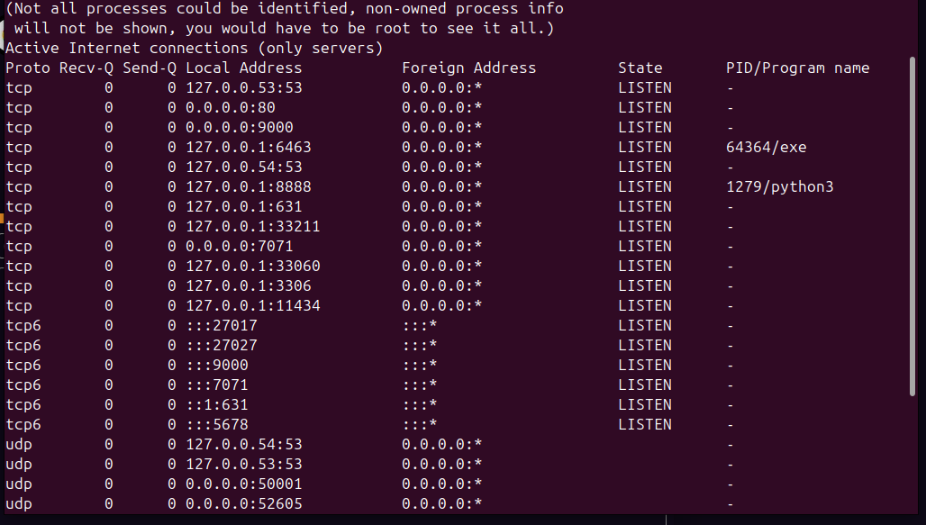Viewport: 926px width, 525px height.
Task: Click the warning line about non-owned processes
Action: click(x=285, y=8)
